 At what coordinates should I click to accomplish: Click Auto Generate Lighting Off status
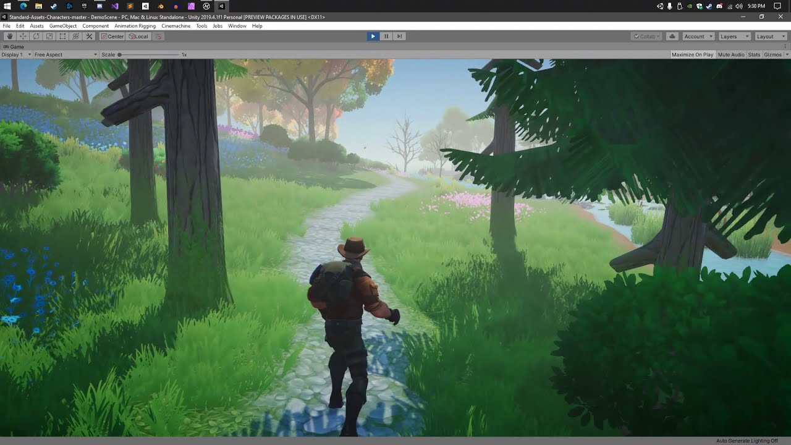point(747,441)
